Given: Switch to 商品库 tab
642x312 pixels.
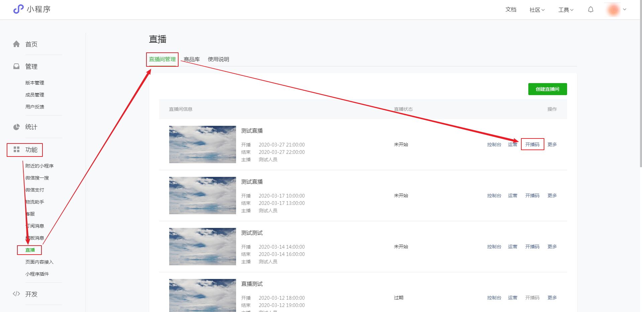Looking at the screenshot, I should click(x=192, y=59).
